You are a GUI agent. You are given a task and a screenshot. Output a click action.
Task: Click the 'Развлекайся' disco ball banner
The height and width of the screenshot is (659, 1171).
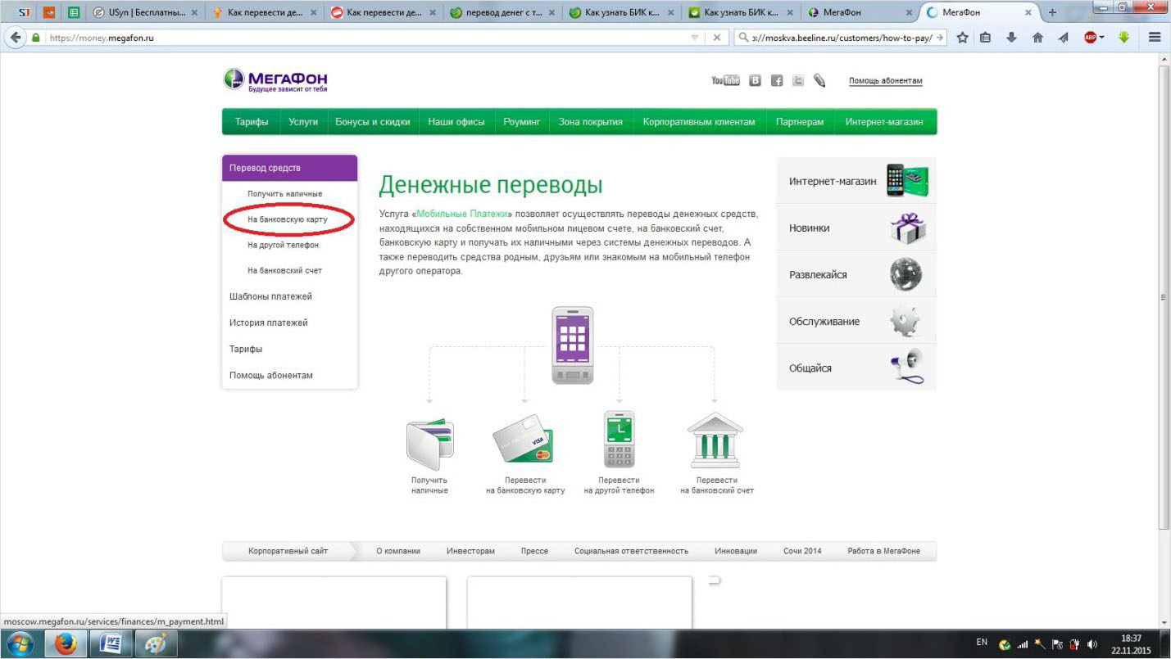[856, 274]
